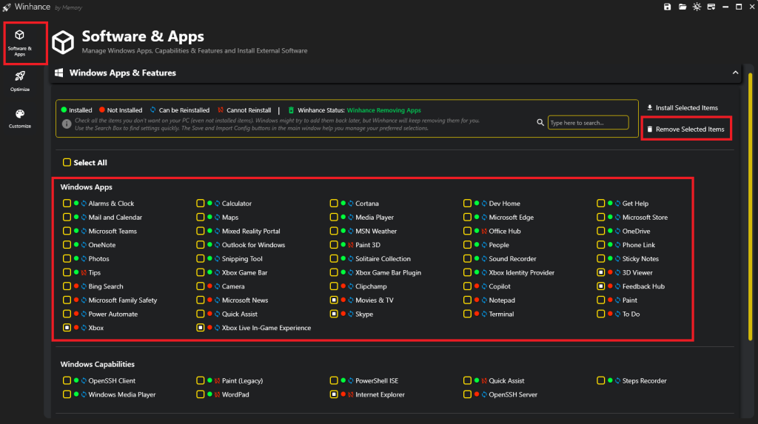Viewport: 758px width, 424px height.
Task: Click the To Do label
Action: tap(631, 314)
